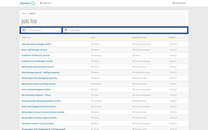Click date 26.05.25 in Customer Support row
Screen dimensions: 208x130
(173, 118)
